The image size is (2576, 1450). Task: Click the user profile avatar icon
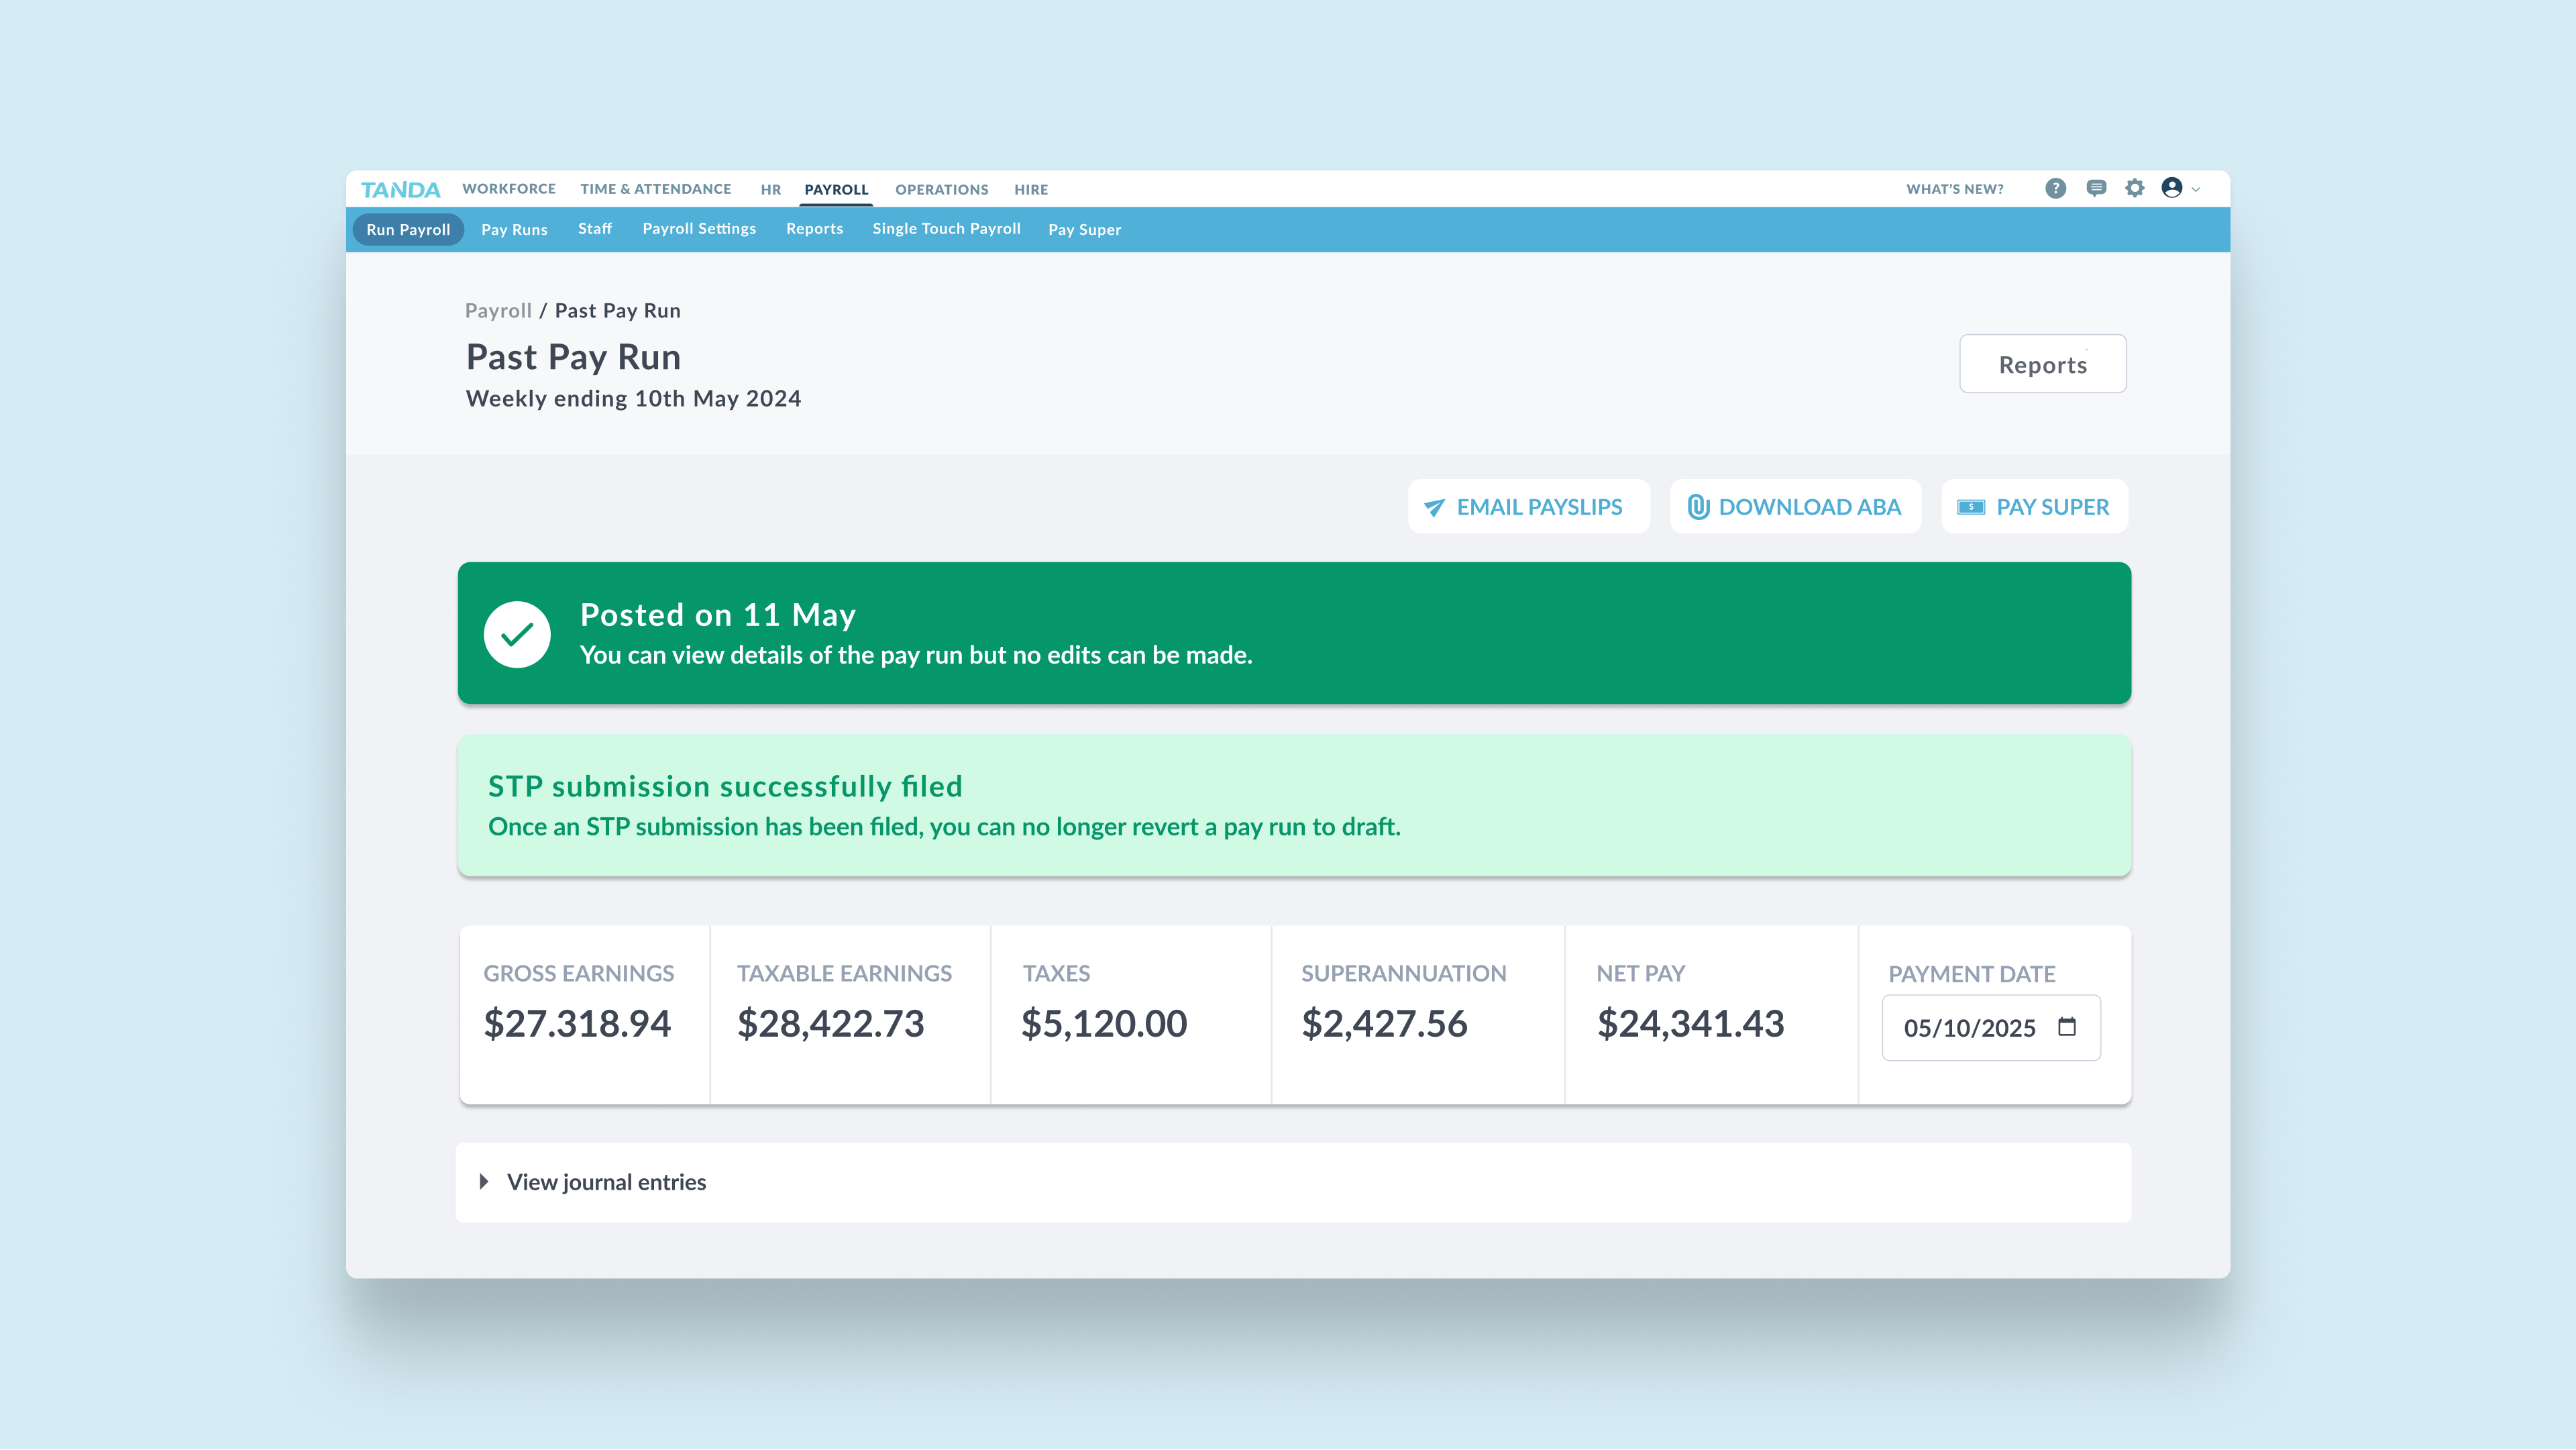click(2172, 188)
